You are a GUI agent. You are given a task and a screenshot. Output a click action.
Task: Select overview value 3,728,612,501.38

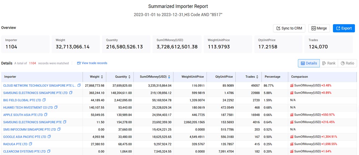tap(177, 47)
